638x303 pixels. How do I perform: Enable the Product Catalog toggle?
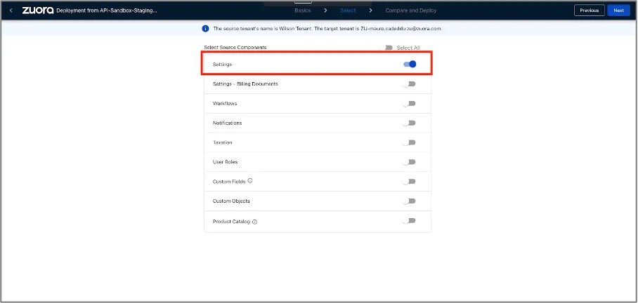click(409, 220)
